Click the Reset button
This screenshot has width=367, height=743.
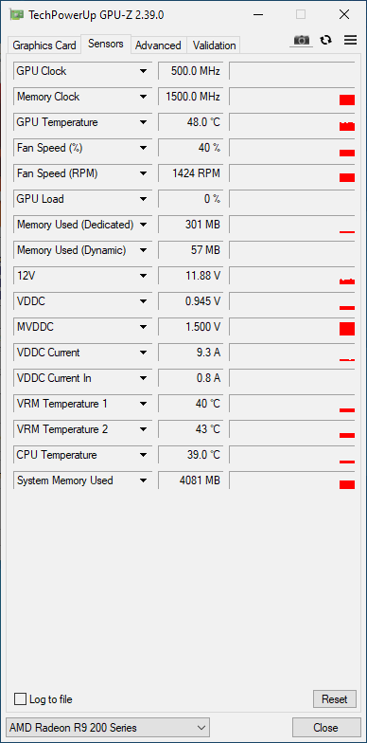(x=335, y=699)
